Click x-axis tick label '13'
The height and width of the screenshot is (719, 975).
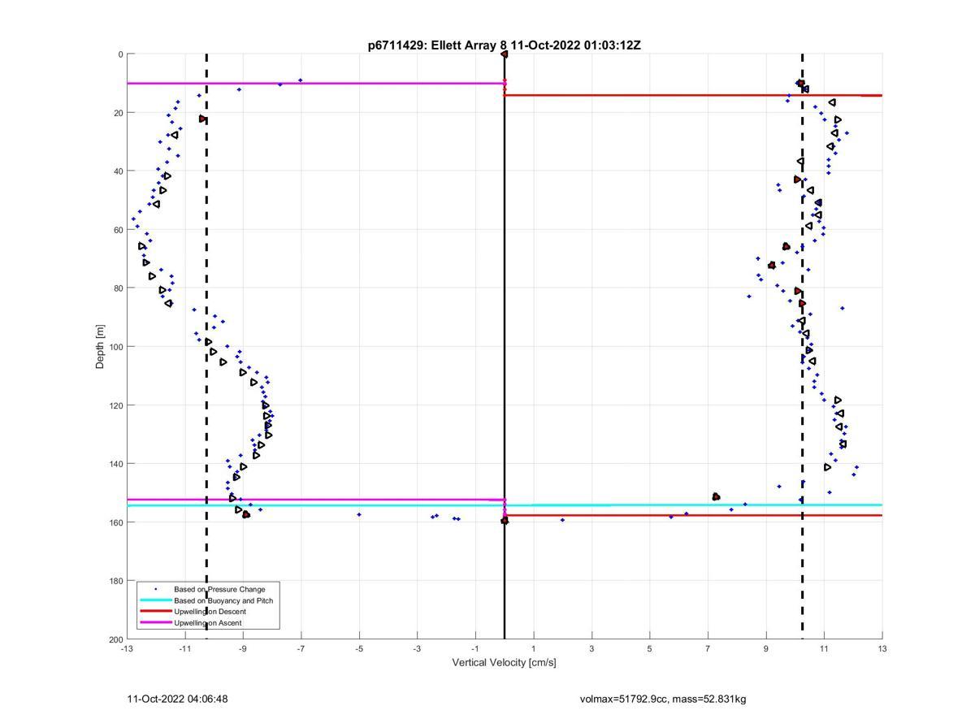coord(882,648)
